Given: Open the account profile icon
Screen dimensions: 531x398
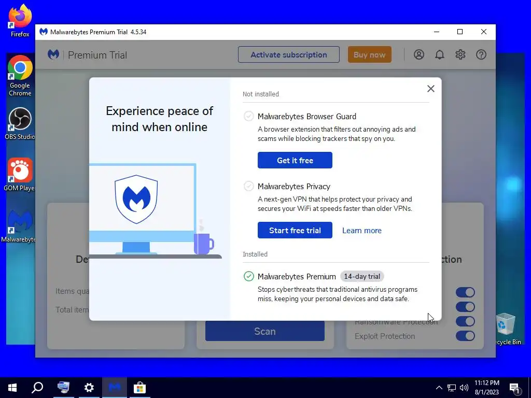Looking at the screenshot, I should (x=419, y=54).
